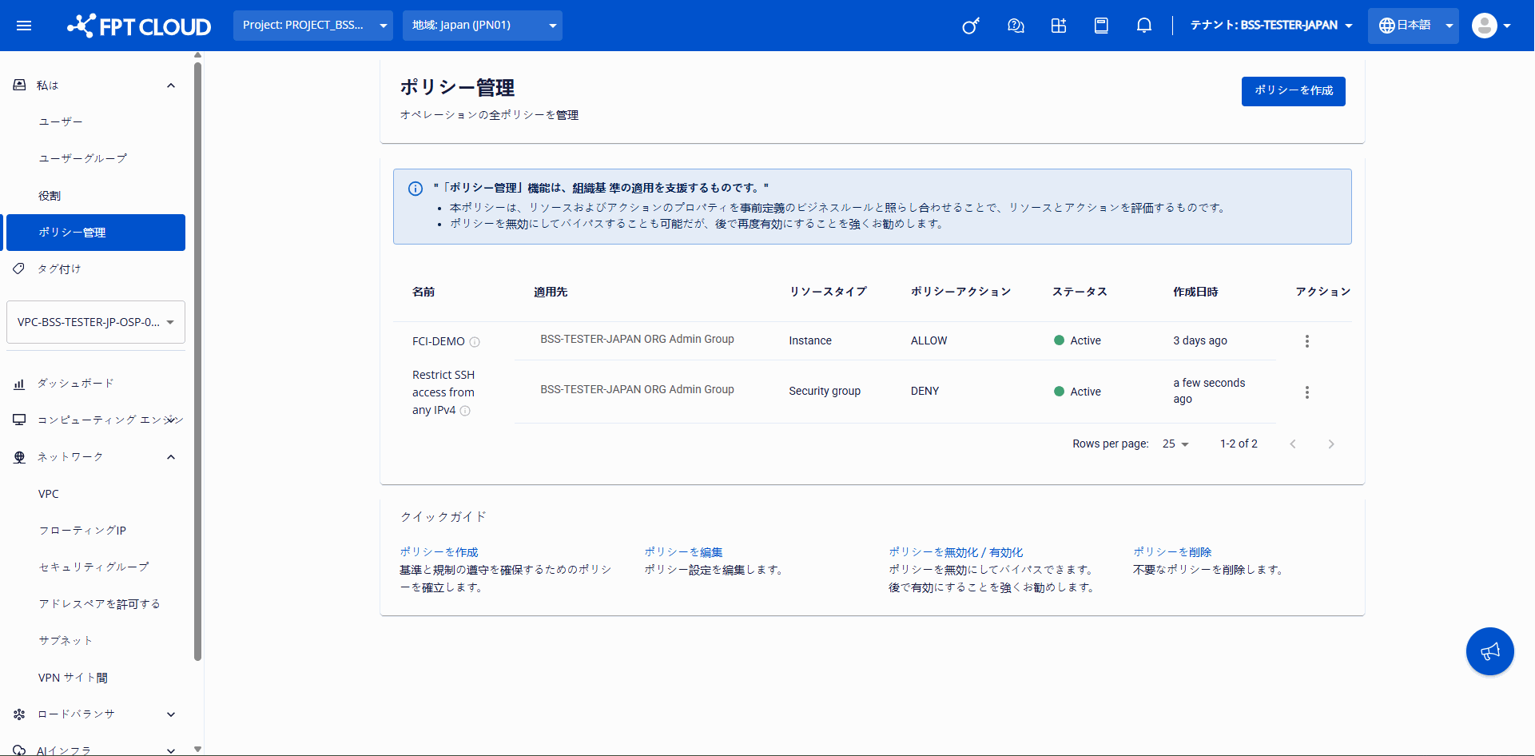Click the user avatar icon
Viewport: 1535px width, 756px height.
(1485, 26)
